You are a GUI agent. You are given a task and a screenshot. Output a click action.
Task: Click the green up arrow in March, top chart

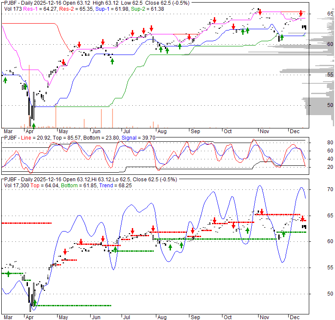tap(5, 79)
